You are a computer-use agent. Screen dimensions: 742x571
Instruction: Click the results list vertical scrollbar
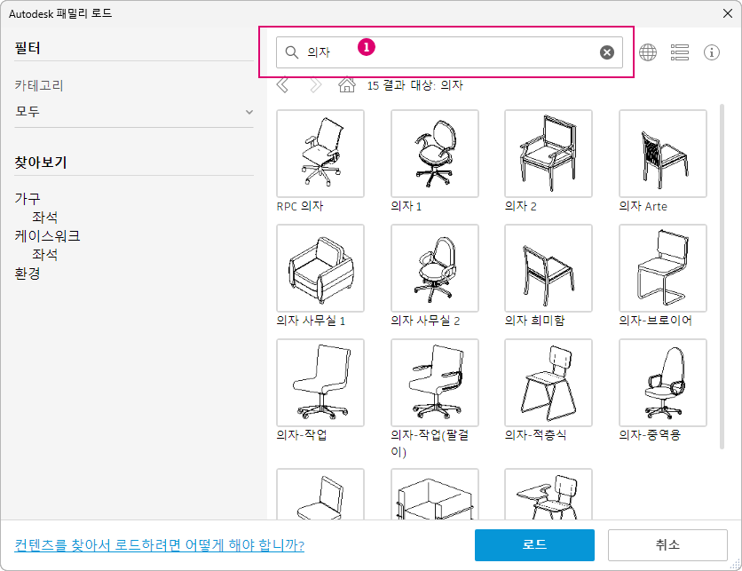(x=722, y=276)
